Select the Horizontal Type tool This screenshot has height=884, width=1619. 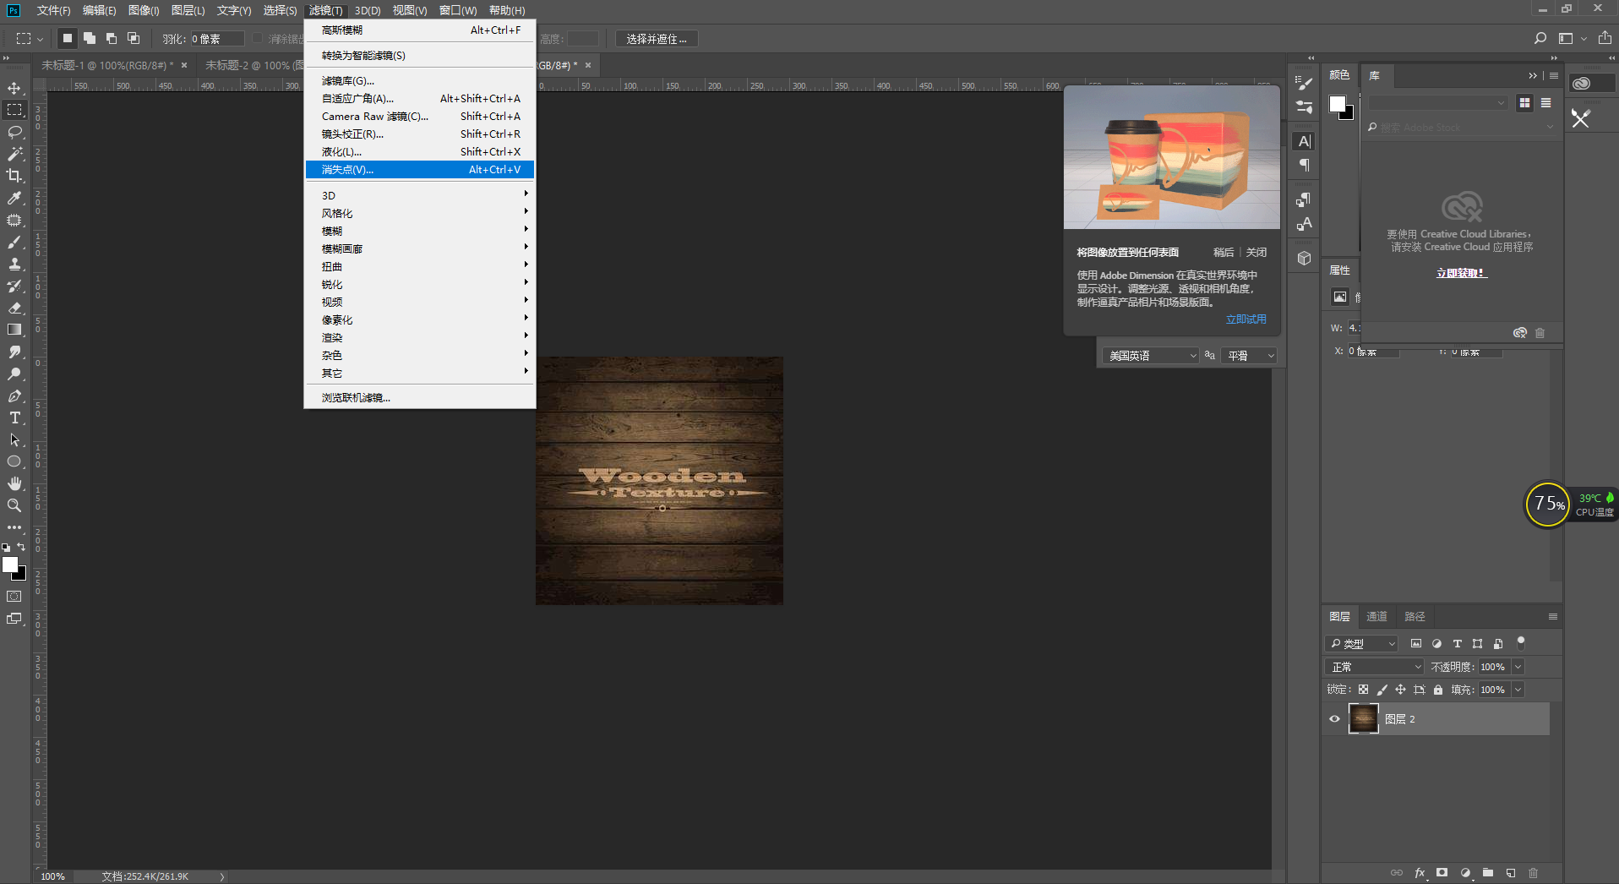click(x=14, y=417)
